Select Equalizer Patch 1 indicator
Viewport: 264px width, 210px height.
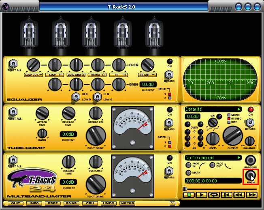[x=170, y=94]
